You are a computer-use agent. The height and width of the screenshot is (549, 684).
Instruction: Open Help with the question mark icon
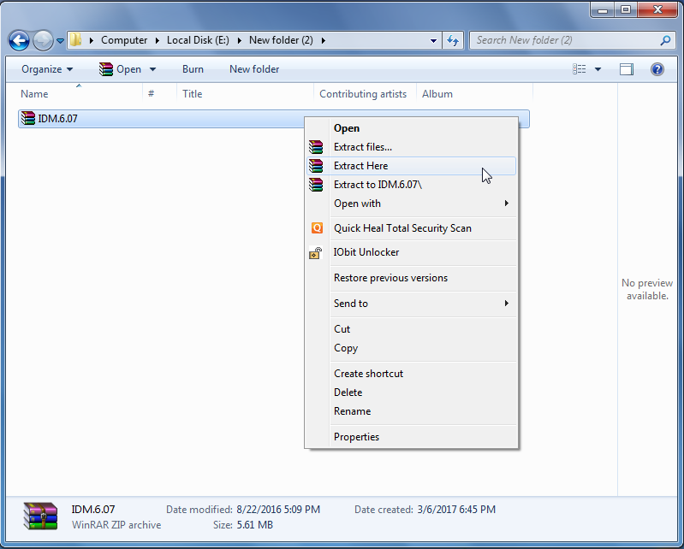click(657, 69)
